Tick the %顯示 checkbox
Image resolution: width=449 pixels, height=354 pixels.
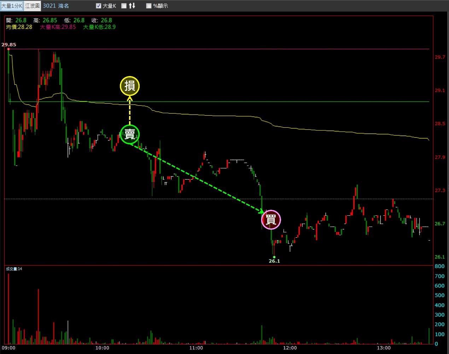(x=149, y=6)
